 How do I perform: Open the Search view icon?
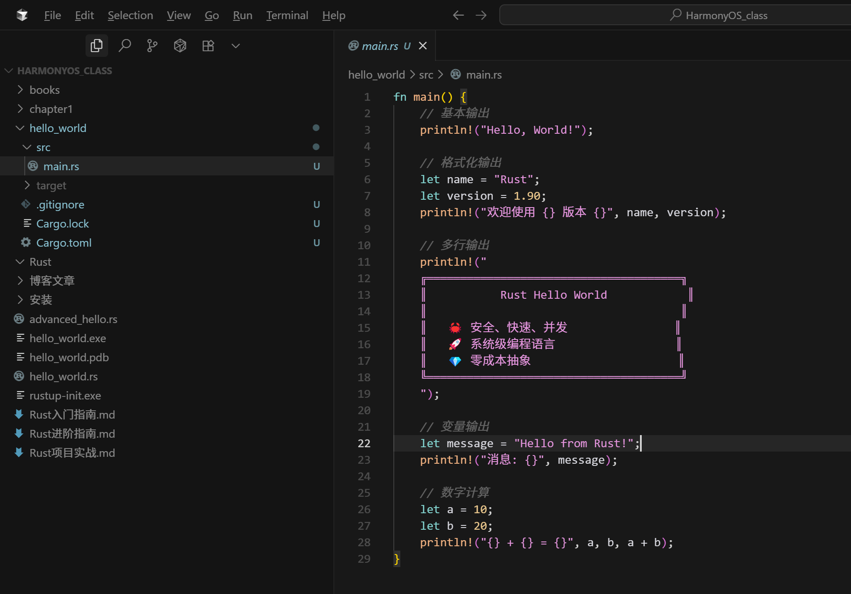[125, 46]
